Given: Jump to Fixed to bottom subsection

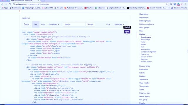Looking at the screenshot, I should [146, 57].
